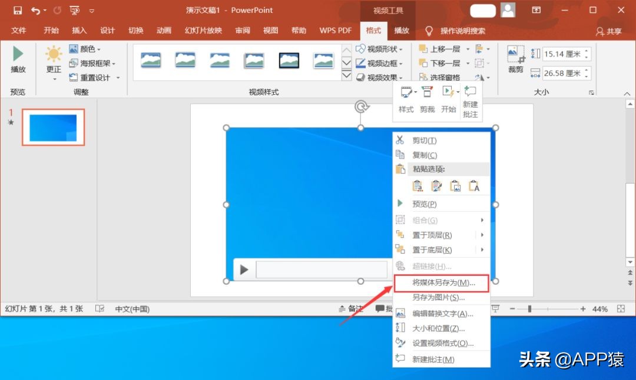Click 新建批注 in the floating mini toolbar
The width and height of the screenshot is (636, 380).
click(x=470, y=100)
